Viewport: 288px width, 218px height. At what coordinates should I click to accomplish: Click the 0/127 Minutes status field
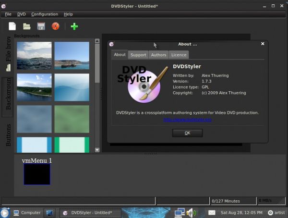[233, 201]
